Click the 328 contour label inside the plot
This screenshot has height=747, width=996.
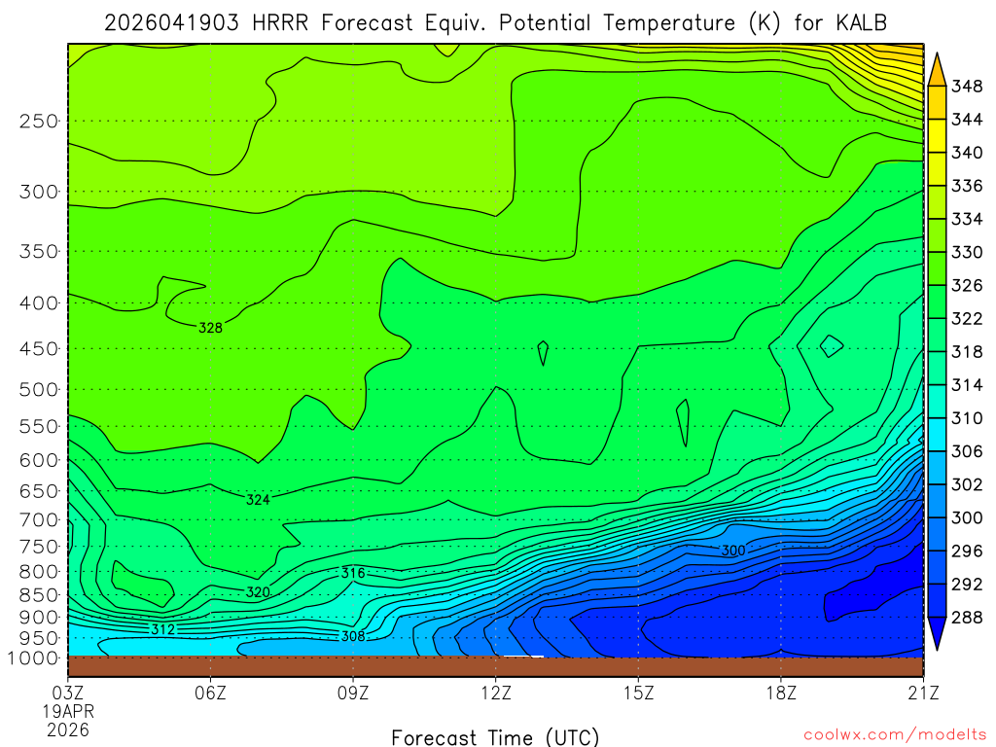tap(211, 328)
